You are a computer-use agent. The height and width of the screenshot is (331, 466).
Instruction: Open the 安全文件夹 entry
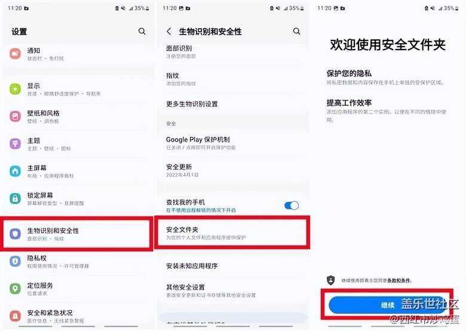pos(232,233)
